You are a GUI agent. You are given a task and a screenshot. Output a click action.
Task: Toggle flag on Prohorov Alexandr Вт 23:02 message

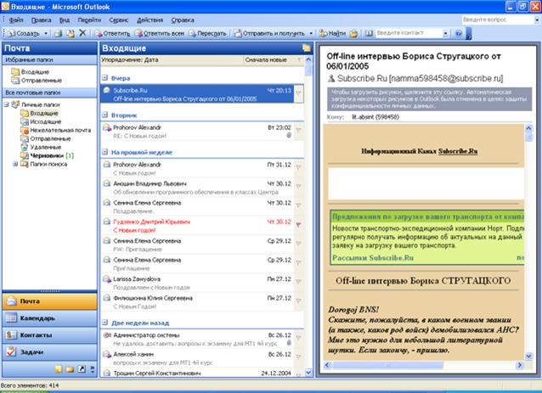299,131
